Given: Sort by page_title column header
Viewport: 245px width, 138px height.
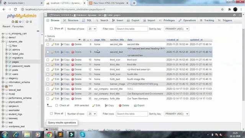Looking at the screenshot, I should [x=100, y=40].
